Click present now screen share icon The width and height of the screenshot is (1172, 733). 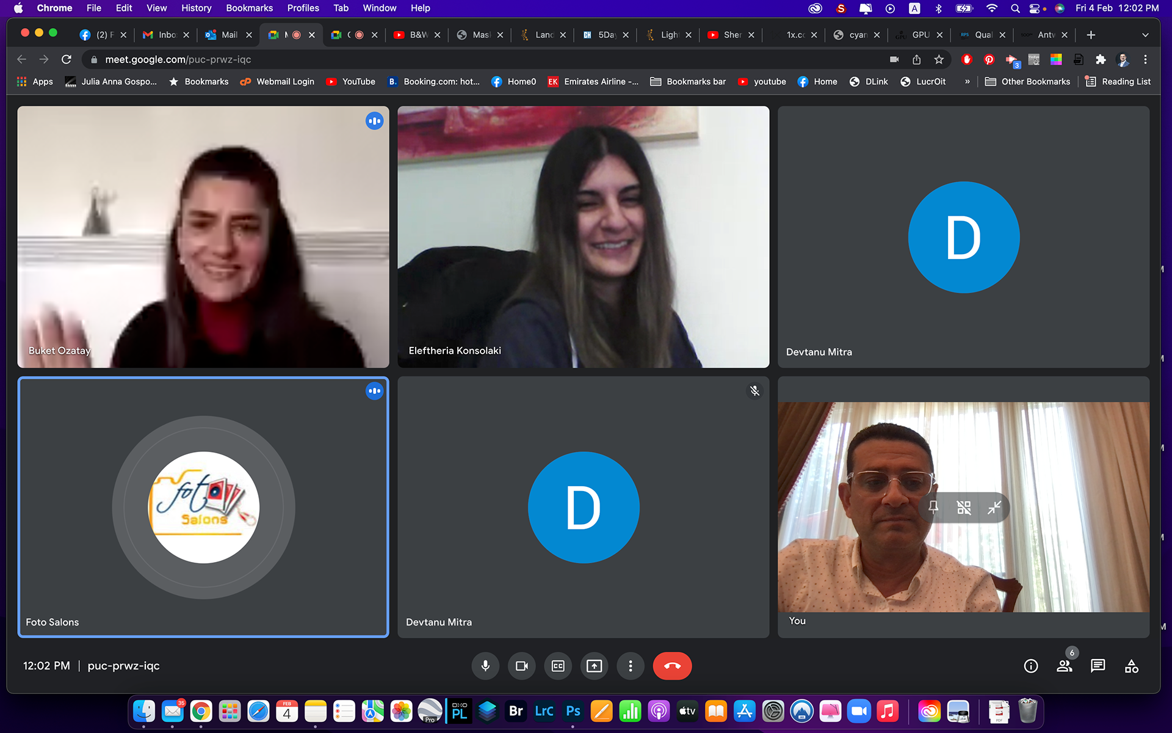coord(594,666)
